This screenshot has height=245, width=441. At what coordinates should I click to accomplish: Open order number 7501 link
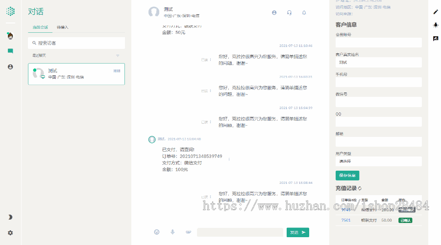[346, 220]
